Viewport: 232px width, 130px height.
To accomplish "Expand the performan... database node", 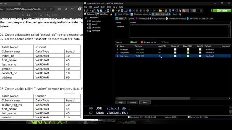I will [87, 27].
